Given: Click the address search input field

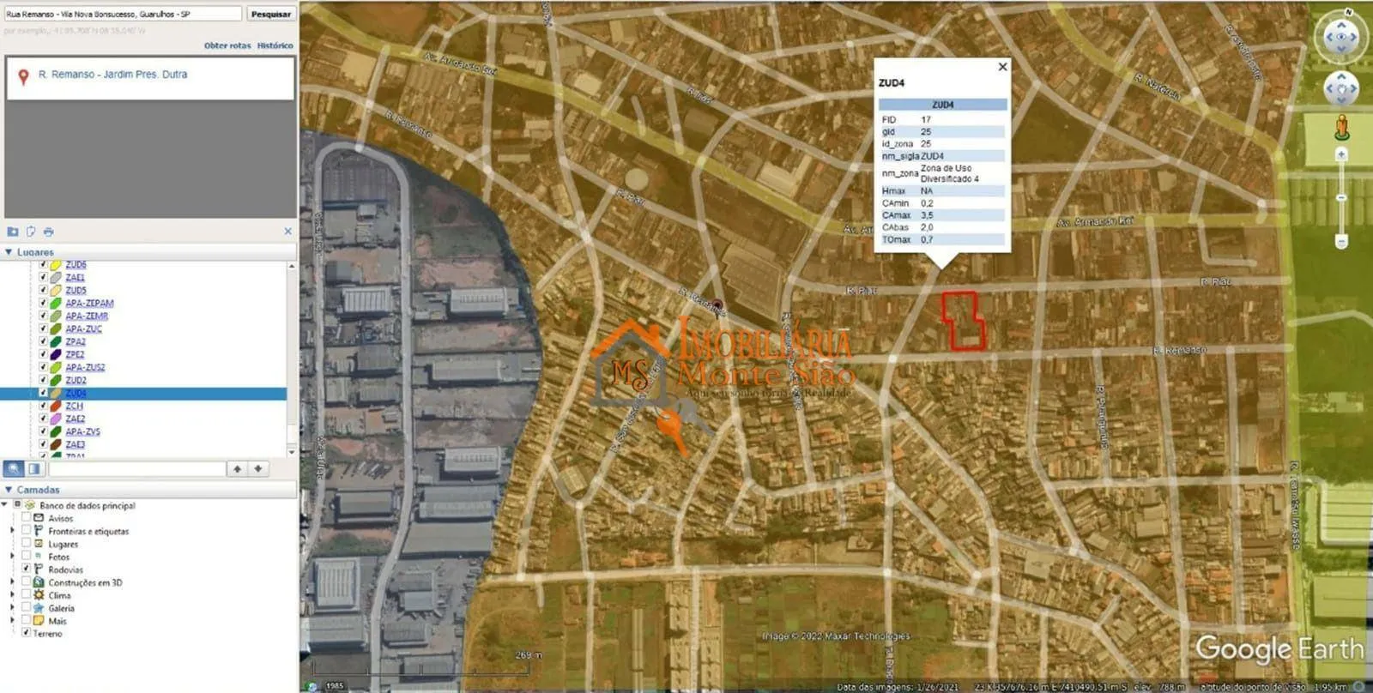Looking at the screenshot, I should 123,14.
